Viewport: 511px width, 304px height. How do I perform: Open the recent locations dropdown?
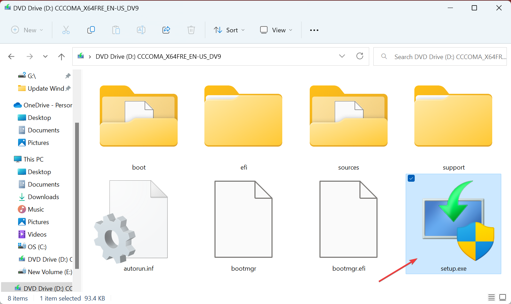tap(45, 57)
